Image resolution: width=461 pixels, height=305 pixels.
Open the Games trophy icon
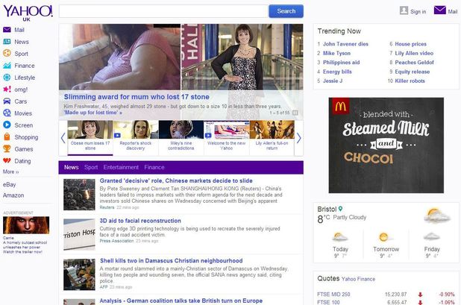(7, 148)
